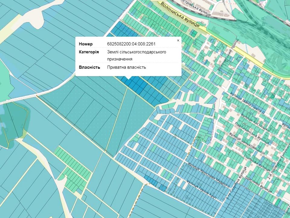The image size is (290, 218).
Task: Click the "Номер" field label
Action: 86,44
